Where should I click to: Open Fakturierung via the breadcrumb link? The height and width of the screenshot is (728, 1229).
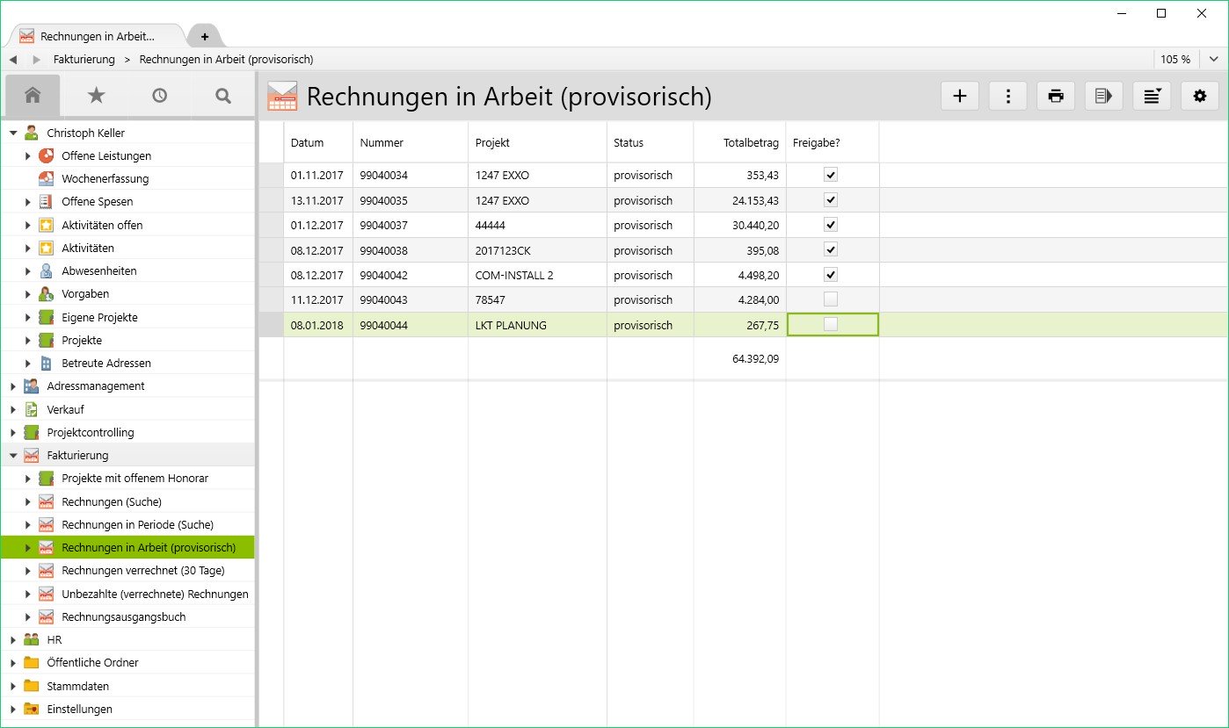click(84, 59)
